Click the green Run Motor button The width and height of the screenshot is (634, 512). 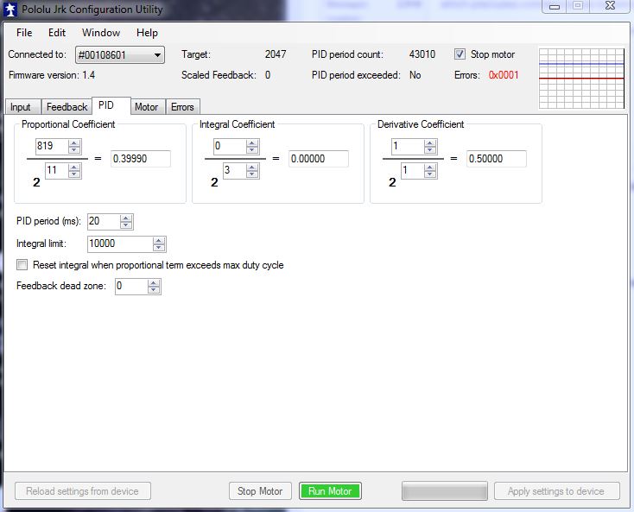tap(330, 491)
